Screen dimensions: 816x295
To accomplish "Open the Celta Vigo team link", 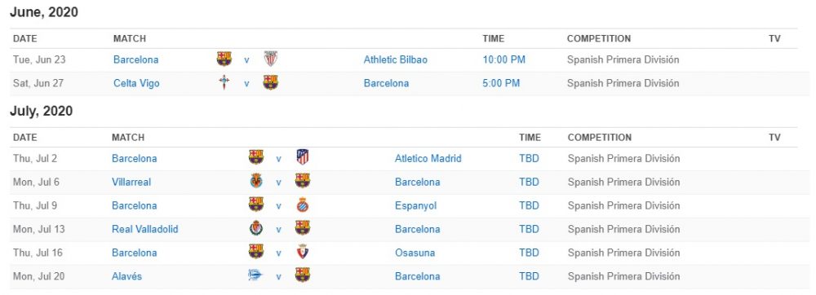I will pyautogui.click(x=136, y=83).
